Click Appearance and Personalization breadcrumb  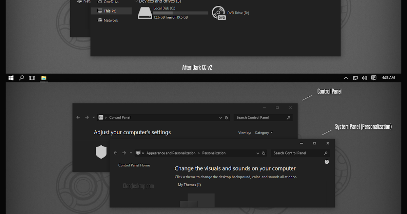point(171,153)
